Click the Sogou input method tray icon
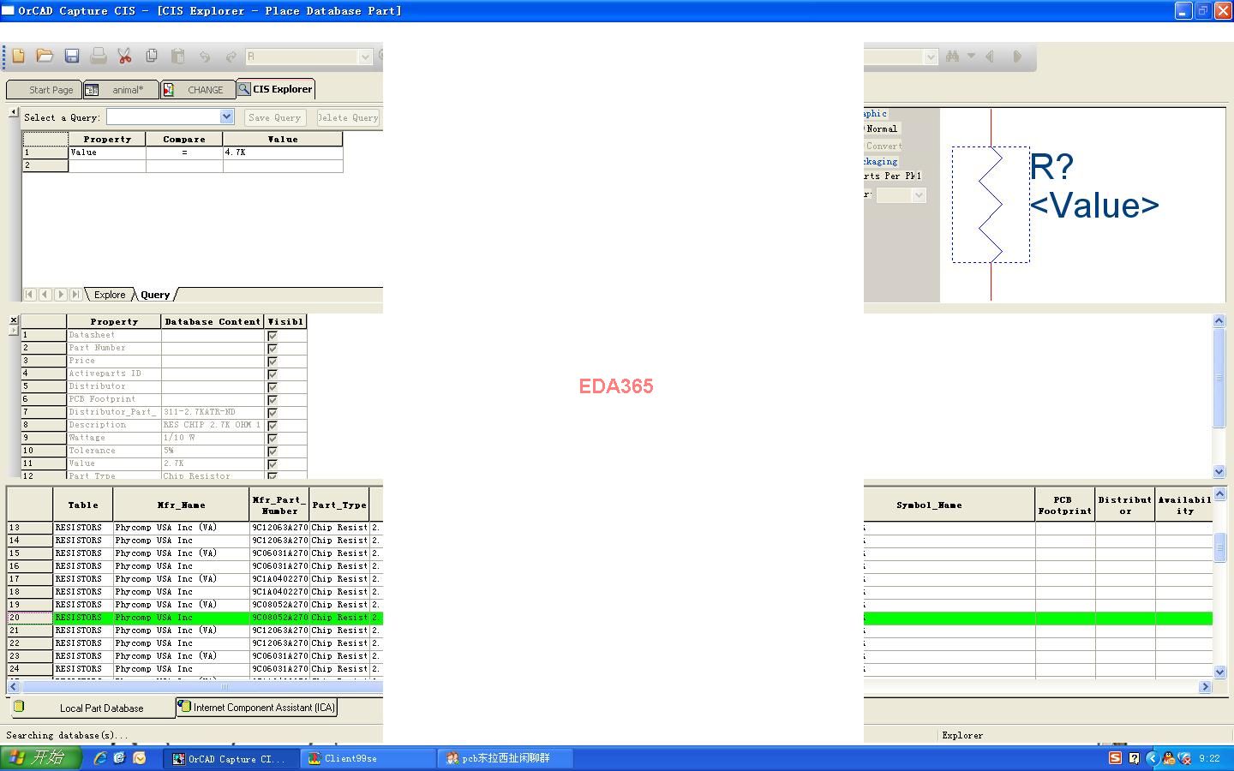The height and width of the screenshot is (771, 1234). 1115,758
